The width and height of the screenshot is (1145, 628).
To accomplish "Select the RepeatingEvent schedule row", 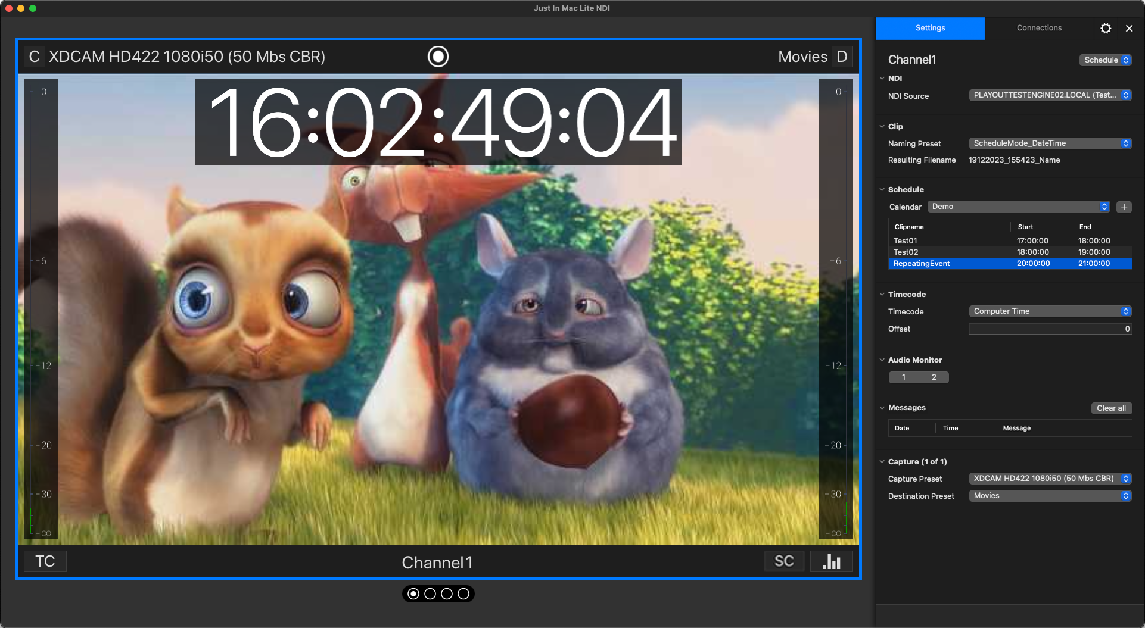I will point(1010,264).
